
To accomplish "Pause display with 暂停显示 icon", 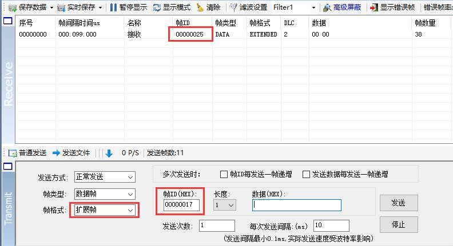I will 113,7.
